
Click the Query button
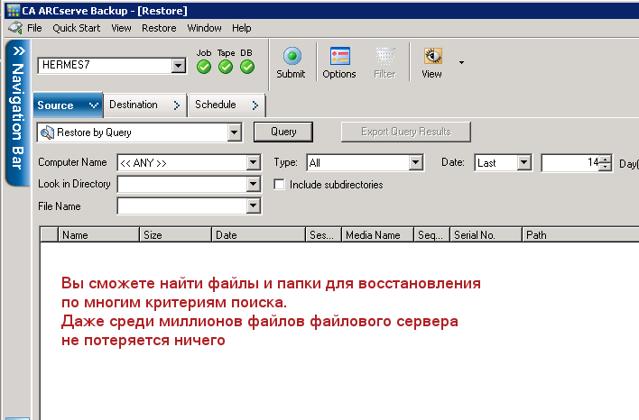(x=283, y=132)
